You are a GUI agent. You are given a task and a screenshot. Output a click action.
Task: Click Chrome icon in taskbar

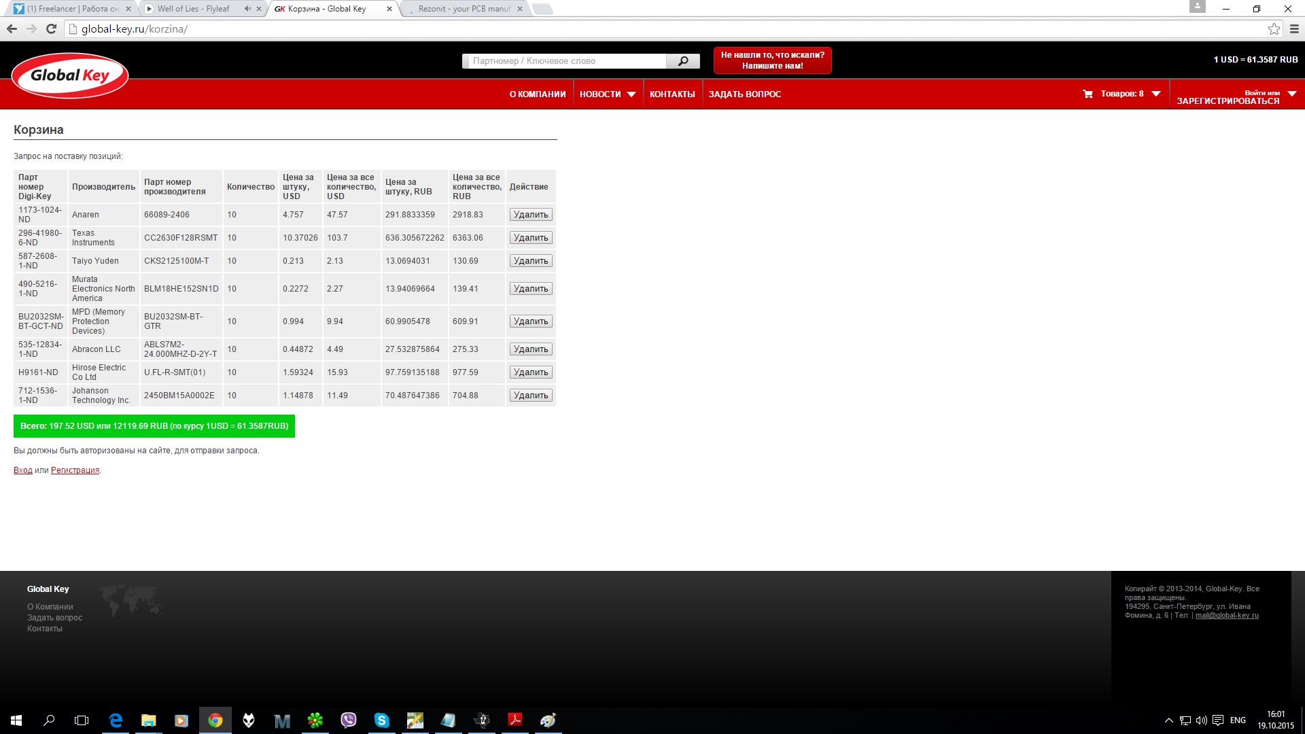pos(215,720)
